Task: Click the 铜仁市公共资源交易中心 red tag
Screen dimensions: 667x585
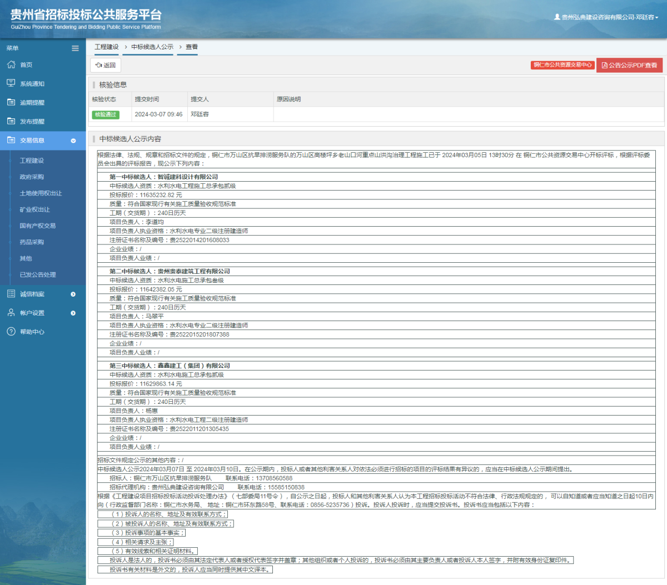Action: (x=563, y=65)
